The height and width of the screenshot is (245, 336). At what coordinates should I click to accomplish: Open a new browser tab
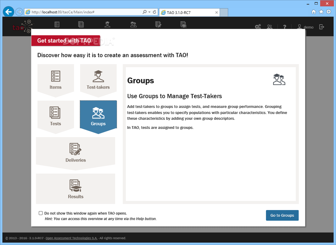point(224,12)
